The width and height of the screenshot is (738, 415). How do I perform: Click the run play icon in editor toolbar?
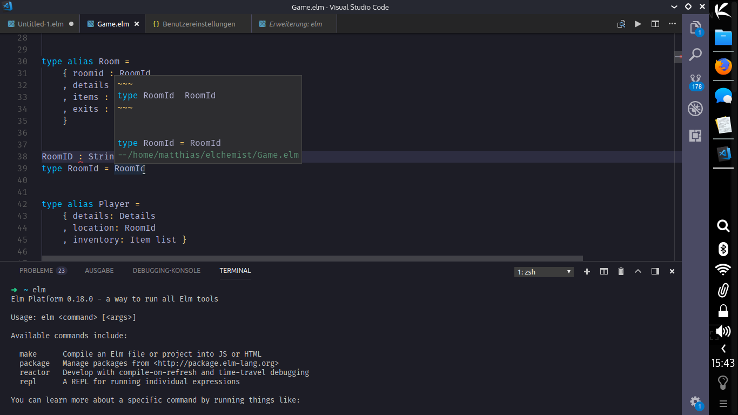pyautogui.click(x=638, y=24)
